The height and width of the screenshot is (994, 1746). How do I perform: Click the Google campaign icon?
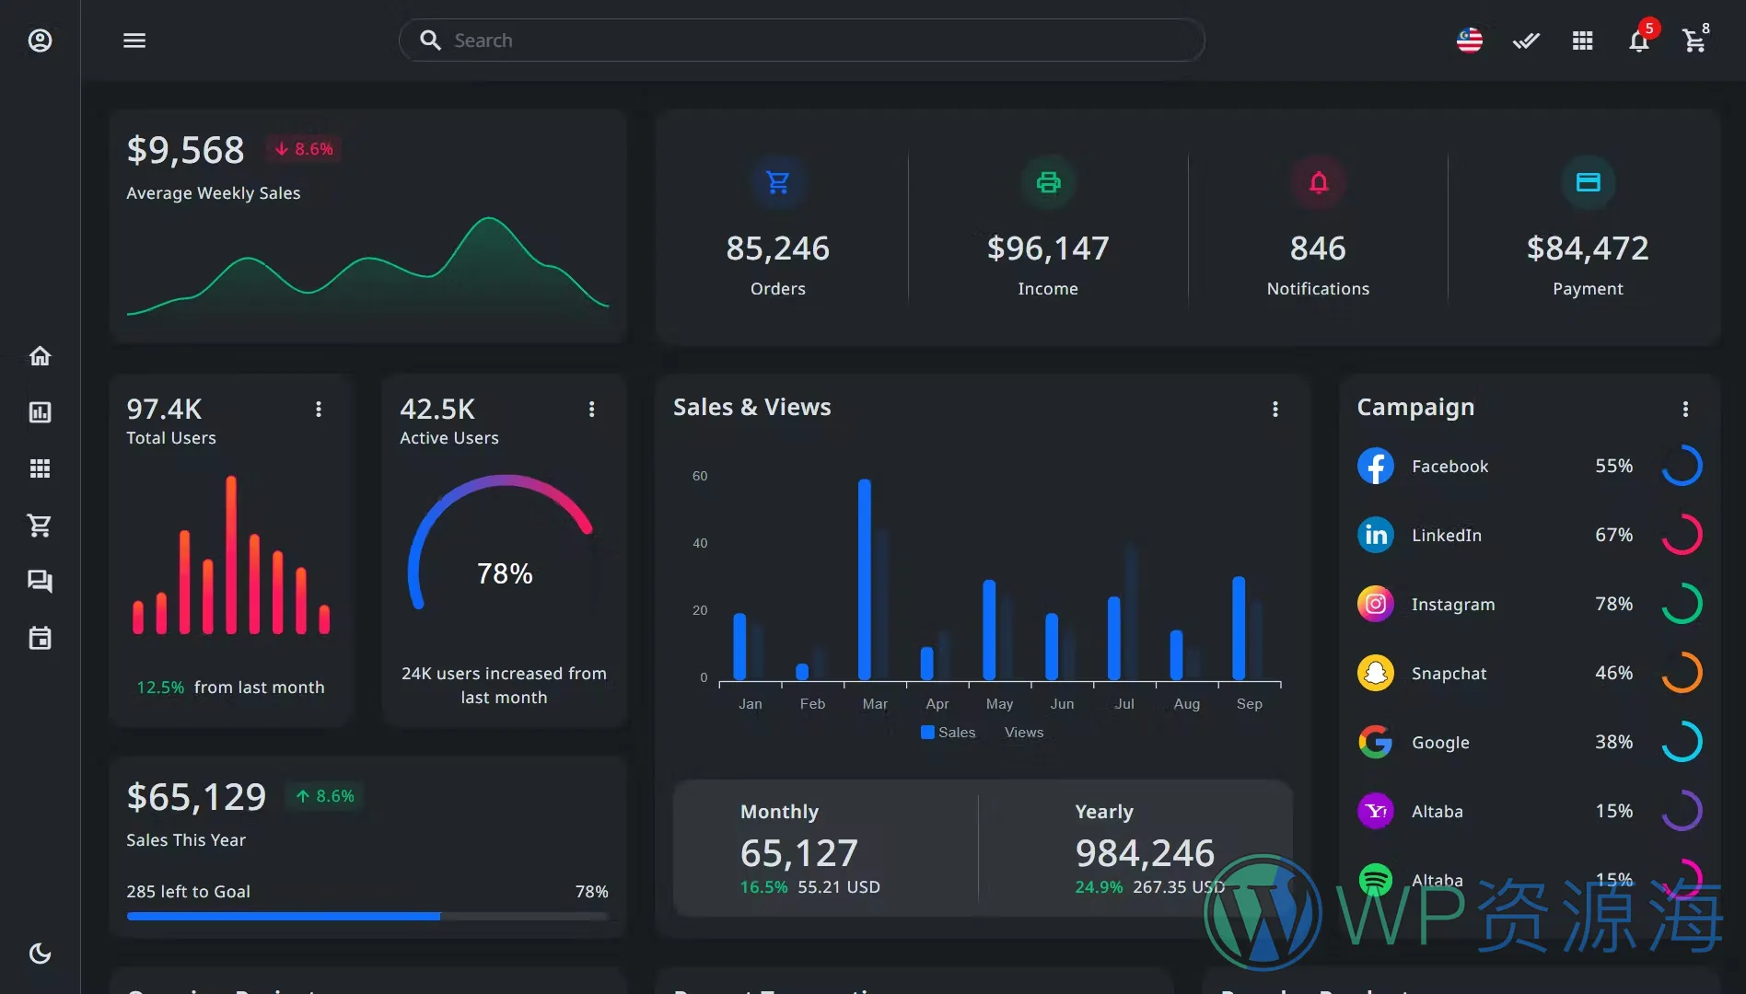click(x=1376, y=742)
